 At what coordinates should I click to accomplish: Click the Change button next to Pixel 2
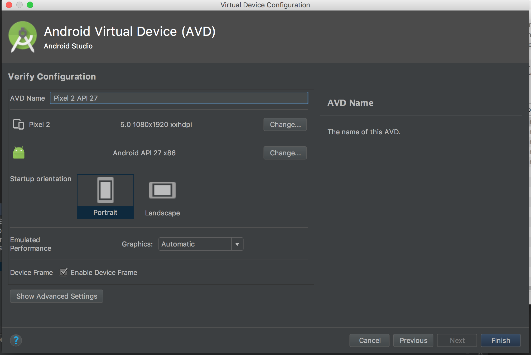pyautogui.click(x=285, y=125)
